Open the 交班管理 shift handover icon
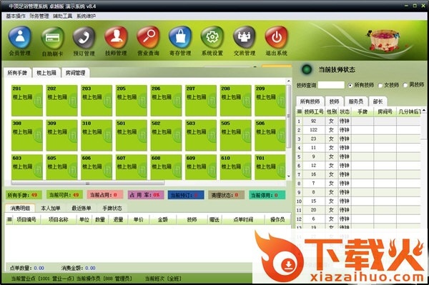429x285 pixels. [245, 37]
